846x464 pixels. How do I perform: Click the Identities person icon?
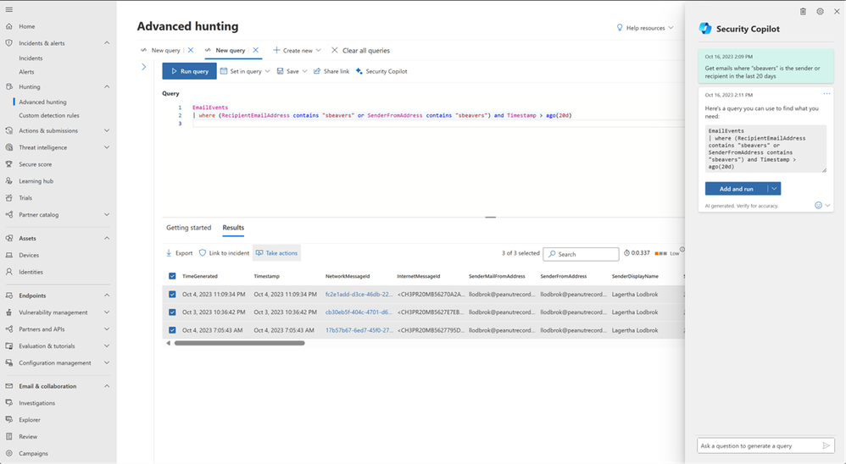pyautogui.click(x=8, y=272)
